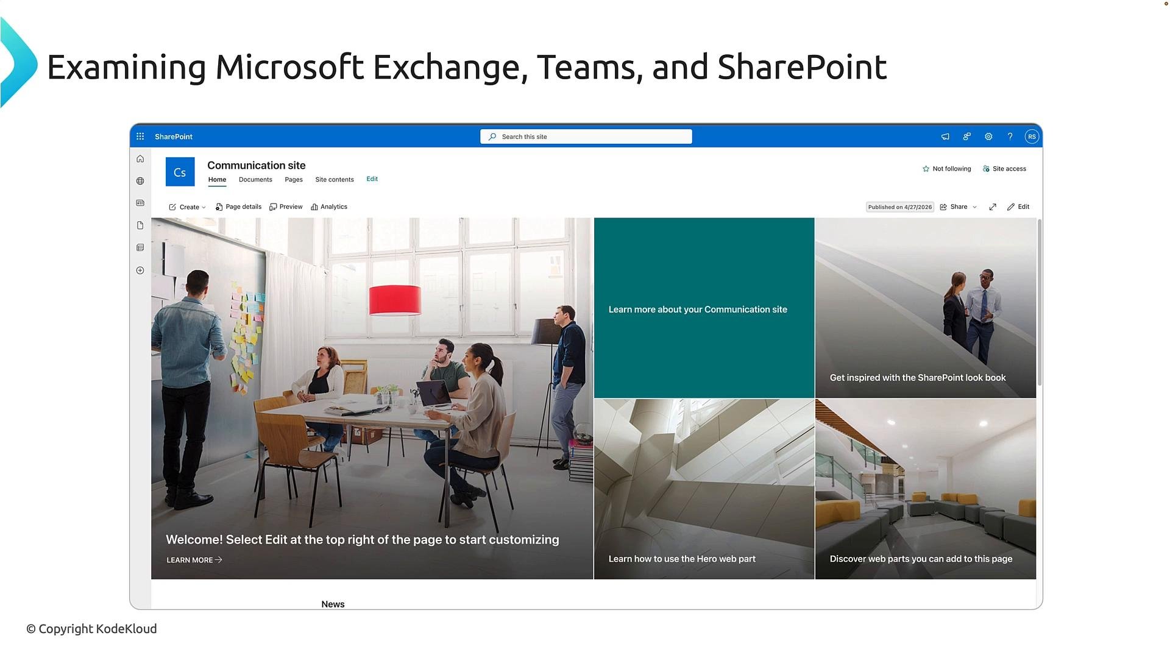Click Edit with pencil icon in toolbar
1170x658 pixels.
tap(1018, 207)
